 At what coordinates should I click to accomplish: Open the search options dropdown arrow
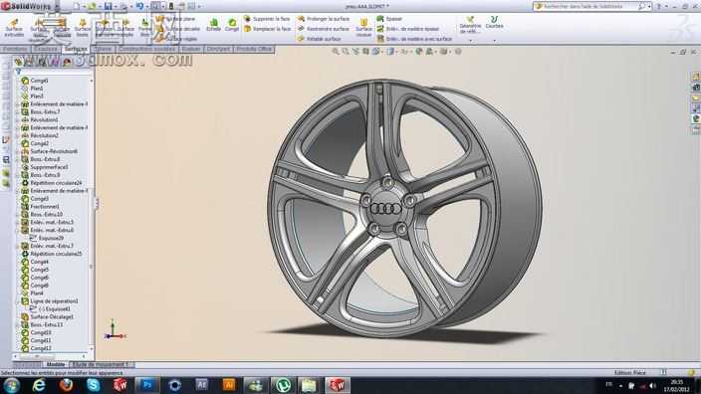[x=649, y=6]
